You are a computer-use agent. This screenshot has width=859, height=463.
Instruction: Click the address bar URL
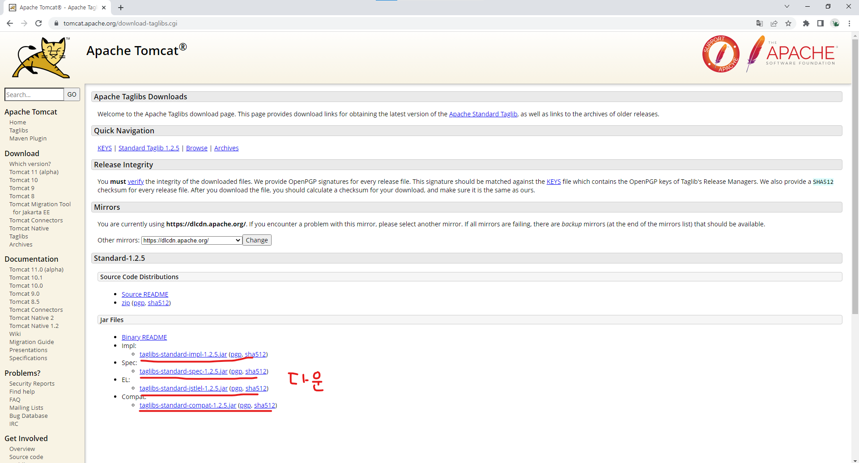point(120,23)
